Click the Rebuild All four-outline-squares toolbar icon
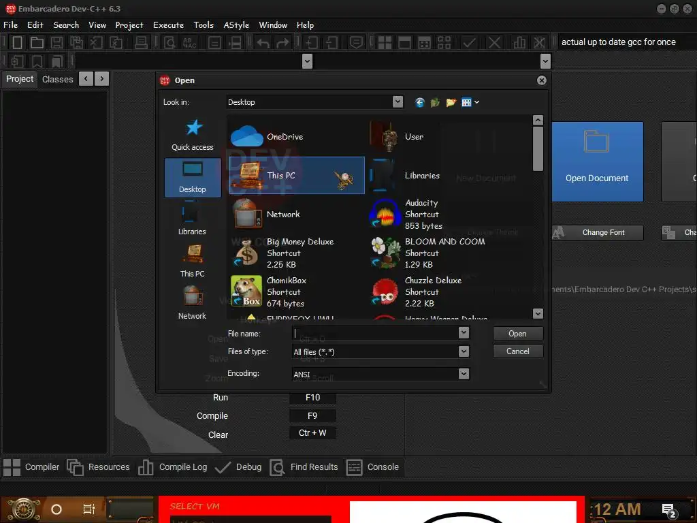The height and width of the screenshot is (523, 697). point(444,43)
